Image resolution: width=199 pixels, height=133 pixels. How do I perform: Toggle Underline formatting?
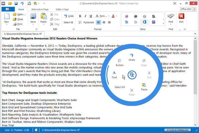(91, 16)
